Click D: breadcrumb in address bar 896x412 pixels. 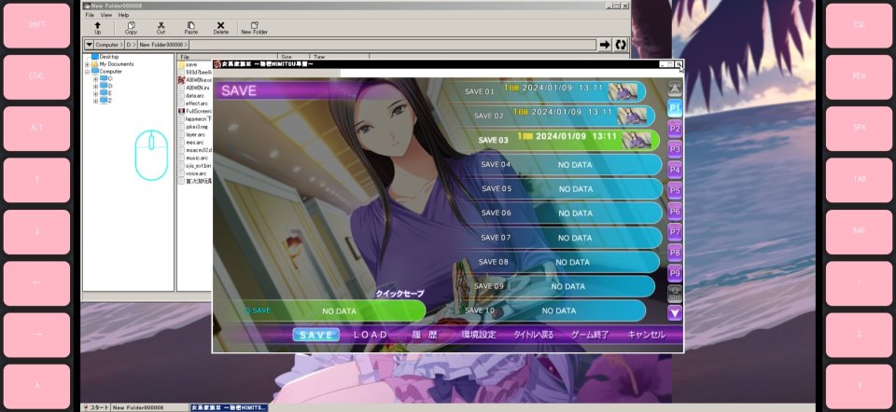pos(130,45)
